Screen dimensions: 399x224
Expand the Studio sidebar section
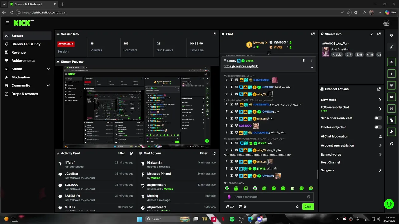(x=48, y=69)
